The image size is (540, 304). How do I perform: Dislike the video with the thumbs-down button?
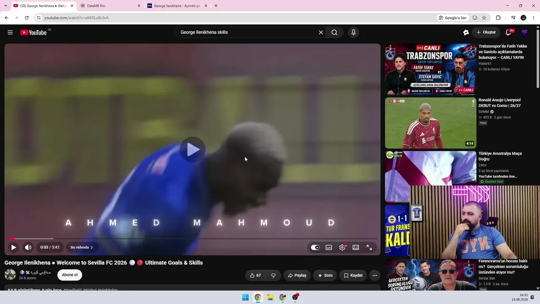point(273,275)
